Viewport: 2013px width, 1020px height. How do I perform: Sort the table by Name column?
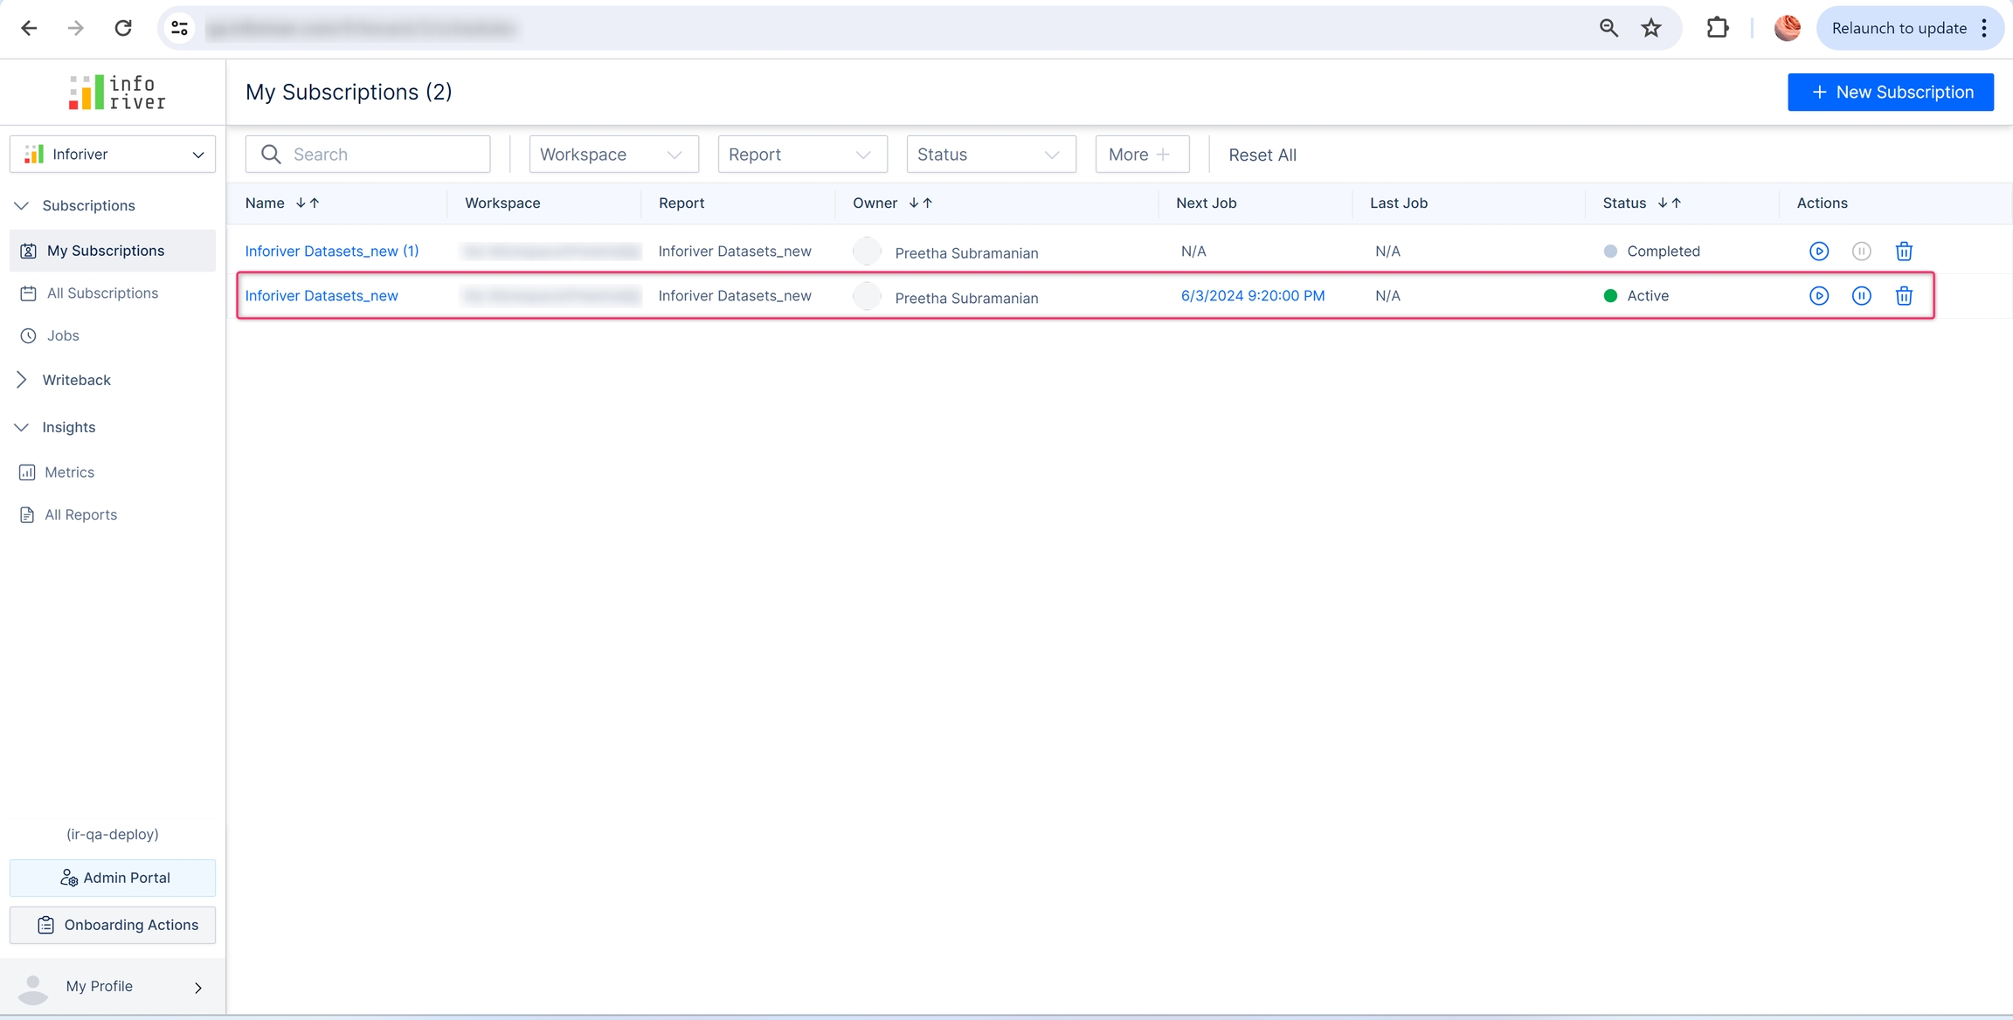point(307,203)
